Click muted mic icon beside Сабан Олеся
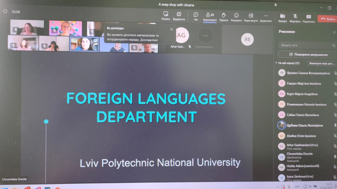 tap(335, 115)
